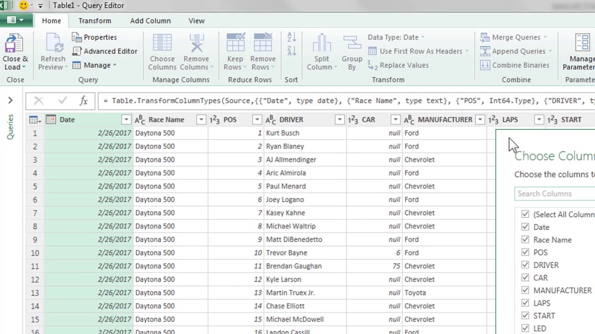Open Properties in the Query group

tap(94, 37)
